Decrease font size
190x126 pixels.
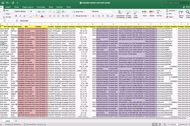coord(43,12)
